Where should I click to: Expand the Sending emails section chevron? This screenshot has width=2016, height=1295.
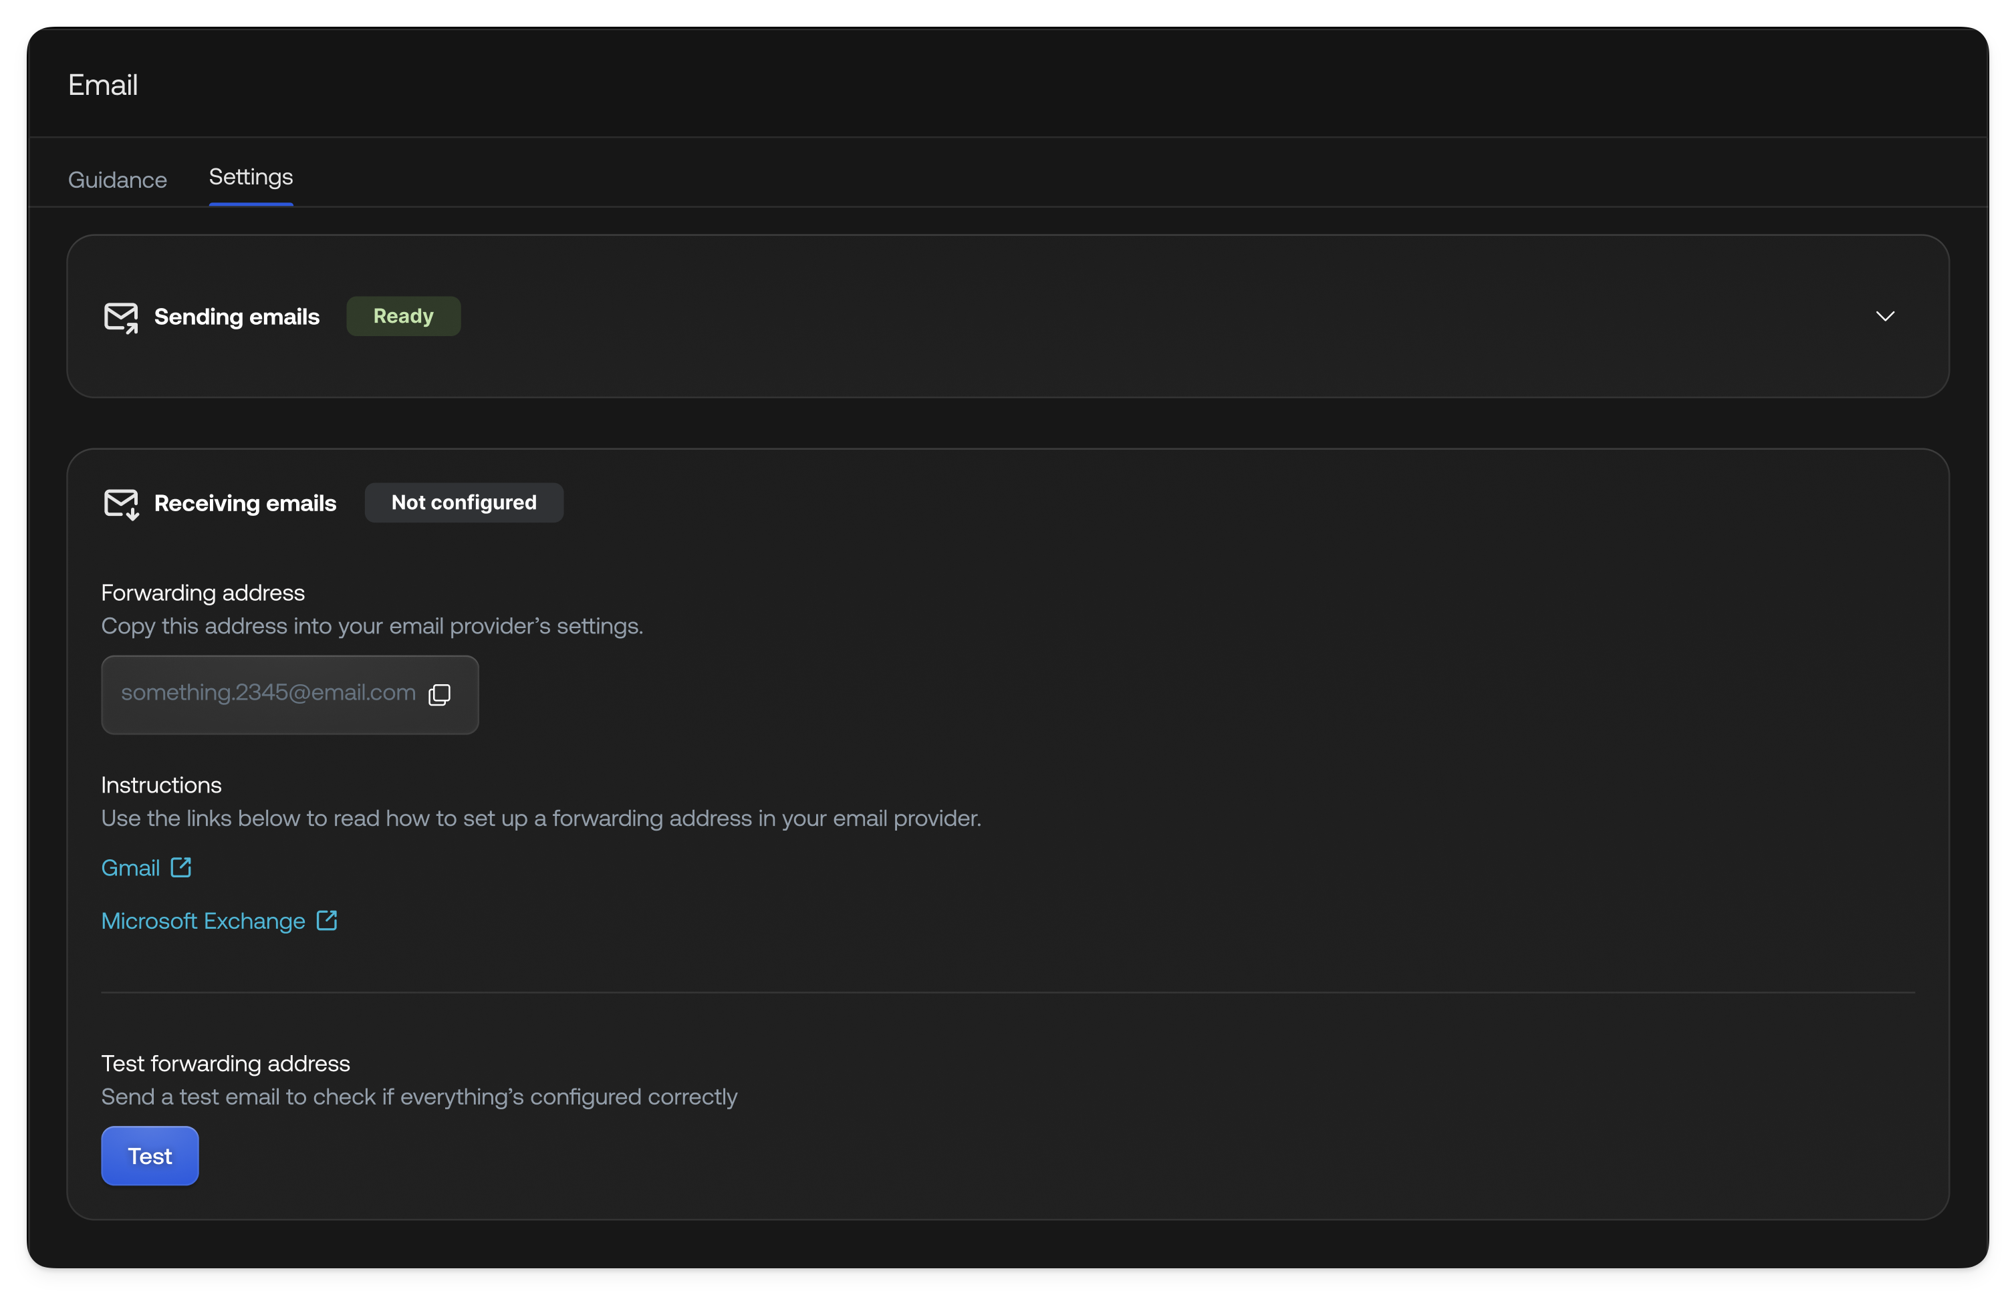1885,316
